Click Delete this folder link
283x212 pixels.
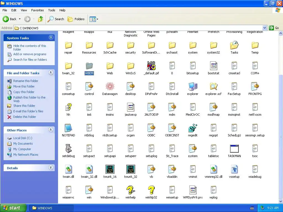coord(25,117)
